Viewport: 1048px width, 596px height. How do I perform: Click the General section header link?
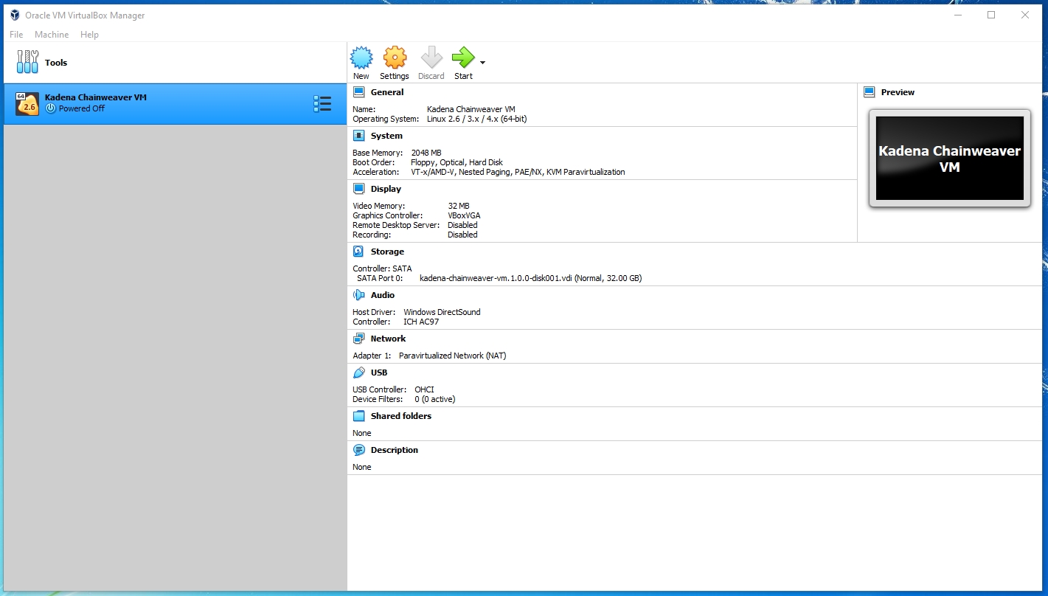[x=386, y=92]
